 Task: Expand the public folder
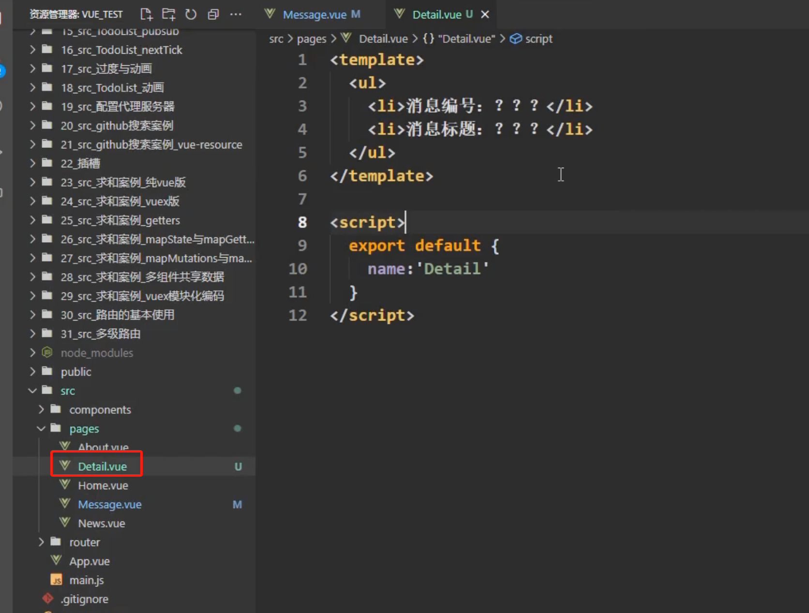134,372
